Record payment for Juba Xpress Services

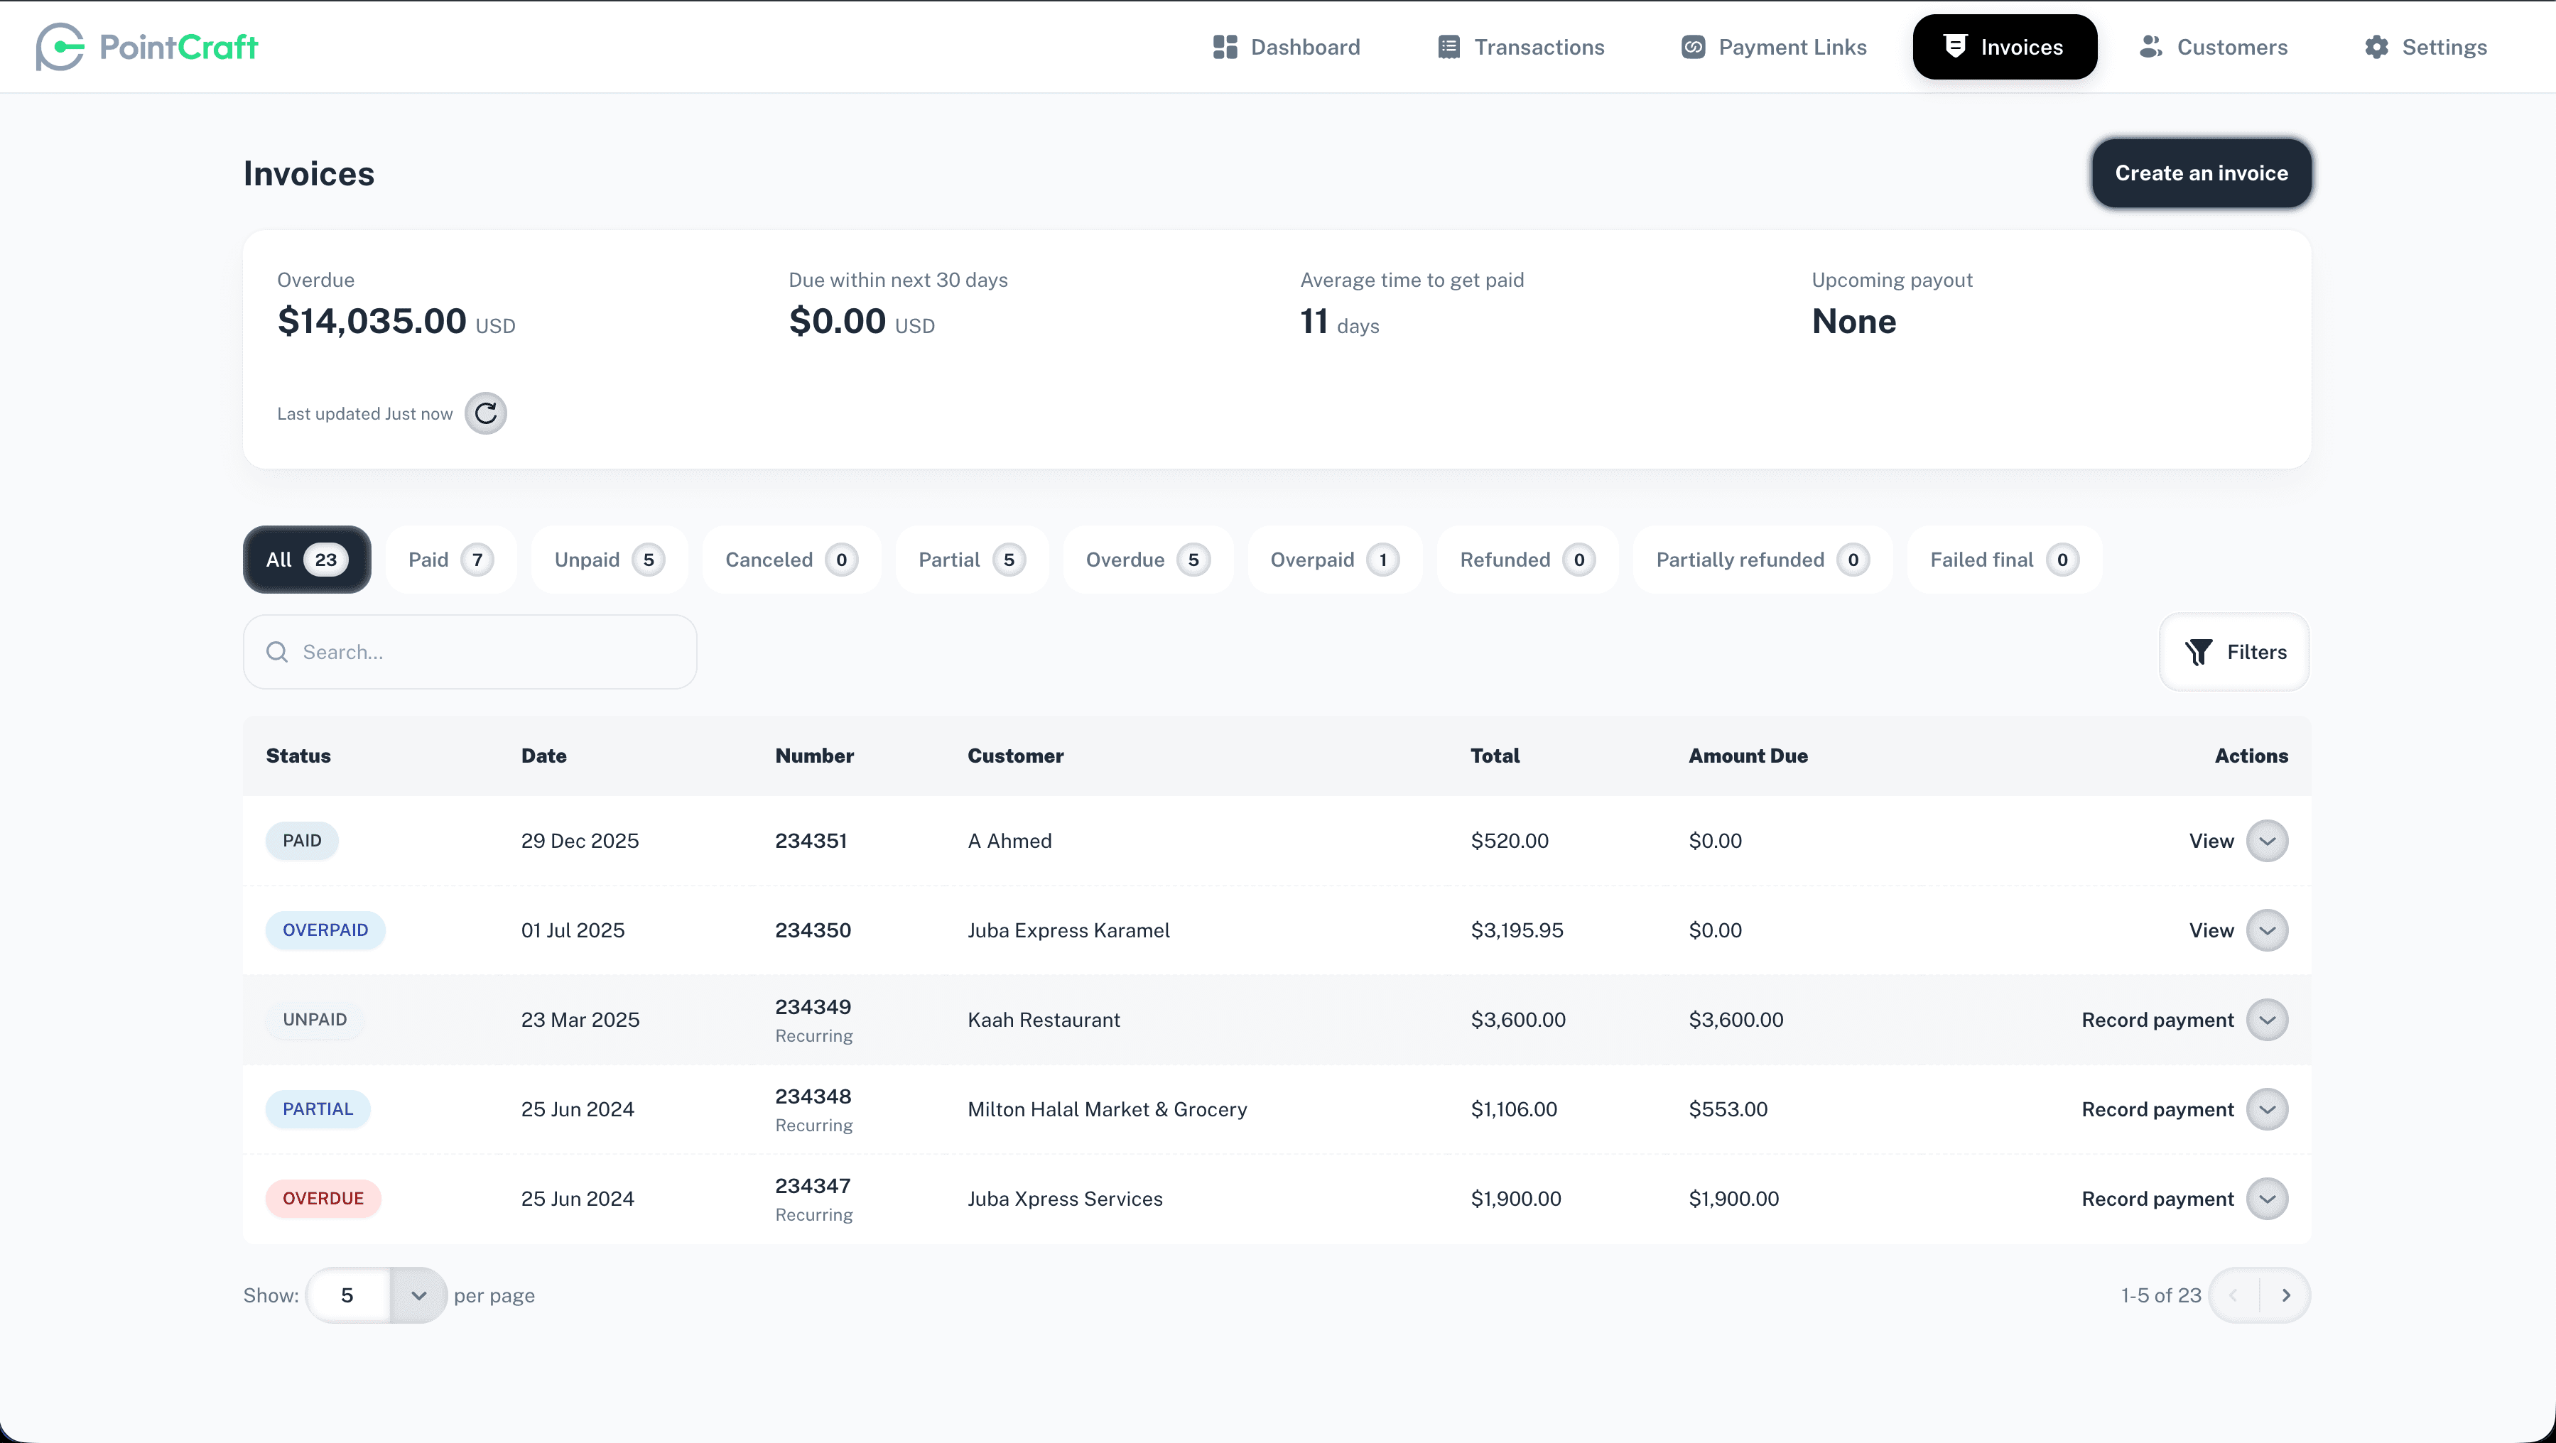point(2157,1198)
